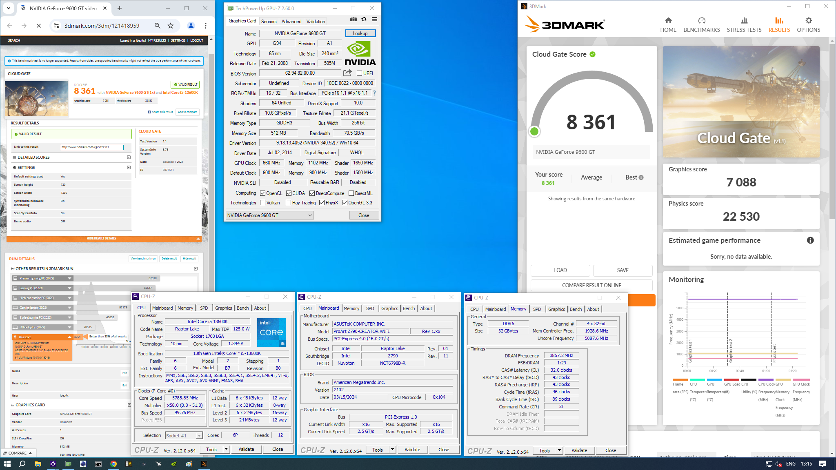Expand Gaming laptop (2023) comparison row
This screenshot has width=836, height=470.
[x=70, y=308]
